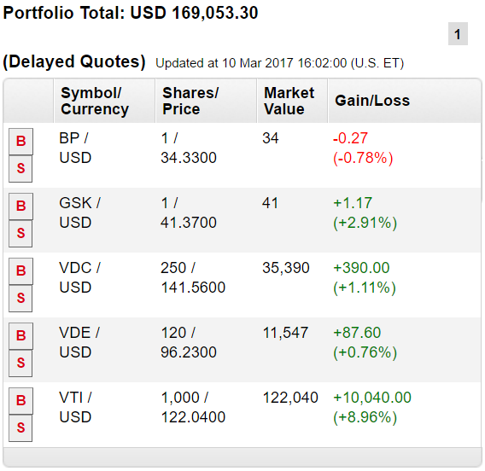The image size is (485, 471).
Task: Click the S sell button for BP
Action: click(x=20, y=169)
